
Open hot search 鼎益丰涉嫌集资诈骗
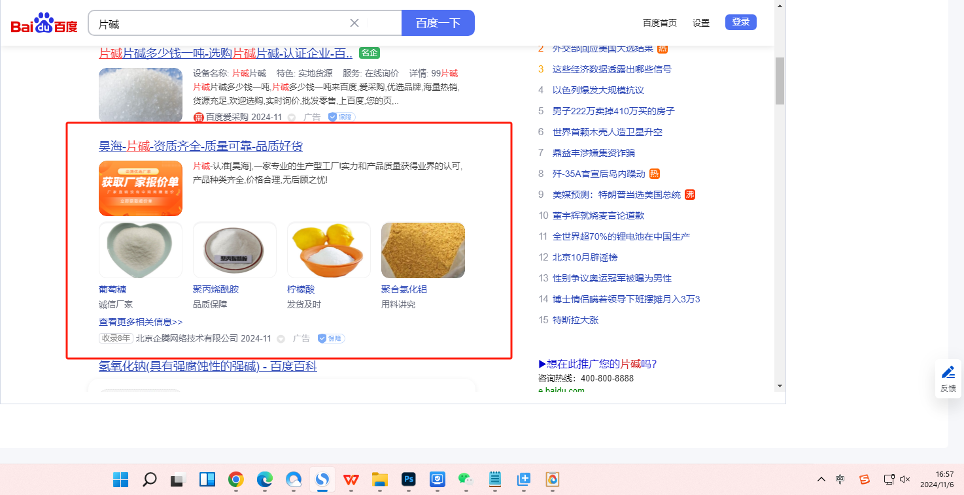click(594, 153)
